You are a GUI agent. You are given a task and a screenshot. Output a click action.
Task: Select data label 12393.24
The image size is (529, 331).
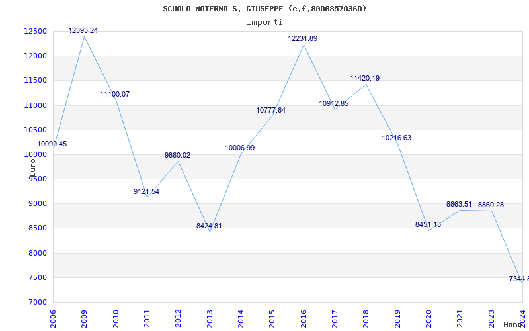click(x=83, y=30)
